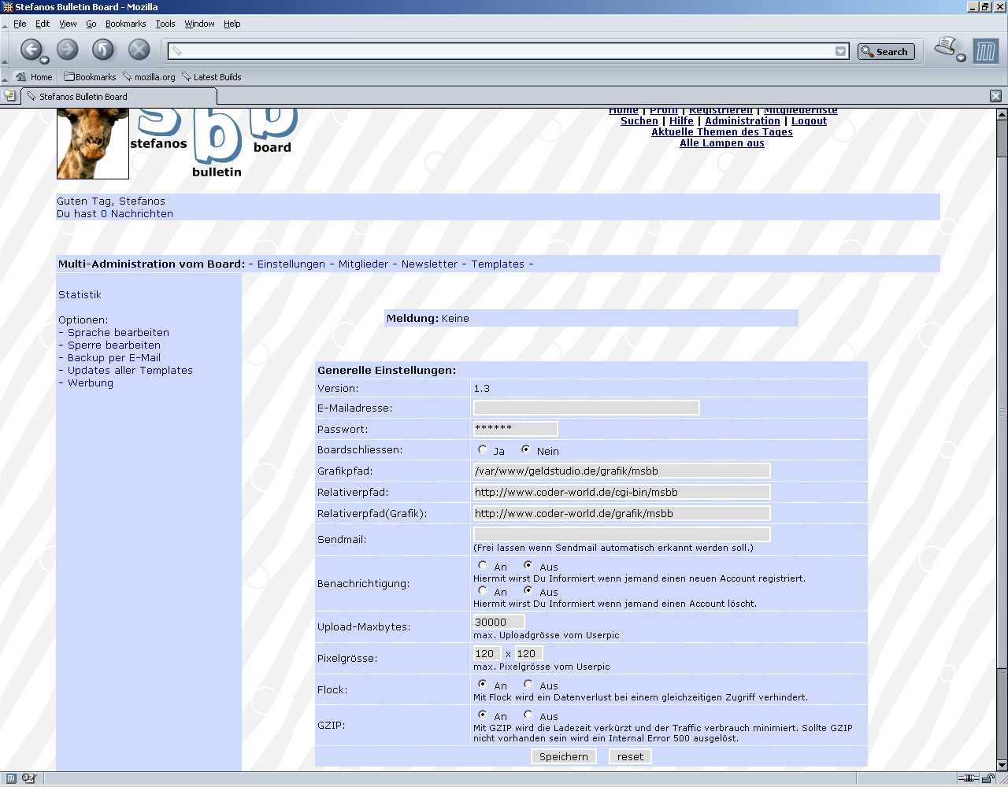
Task: Click the giraffe logo image
Action: point(93,144)
